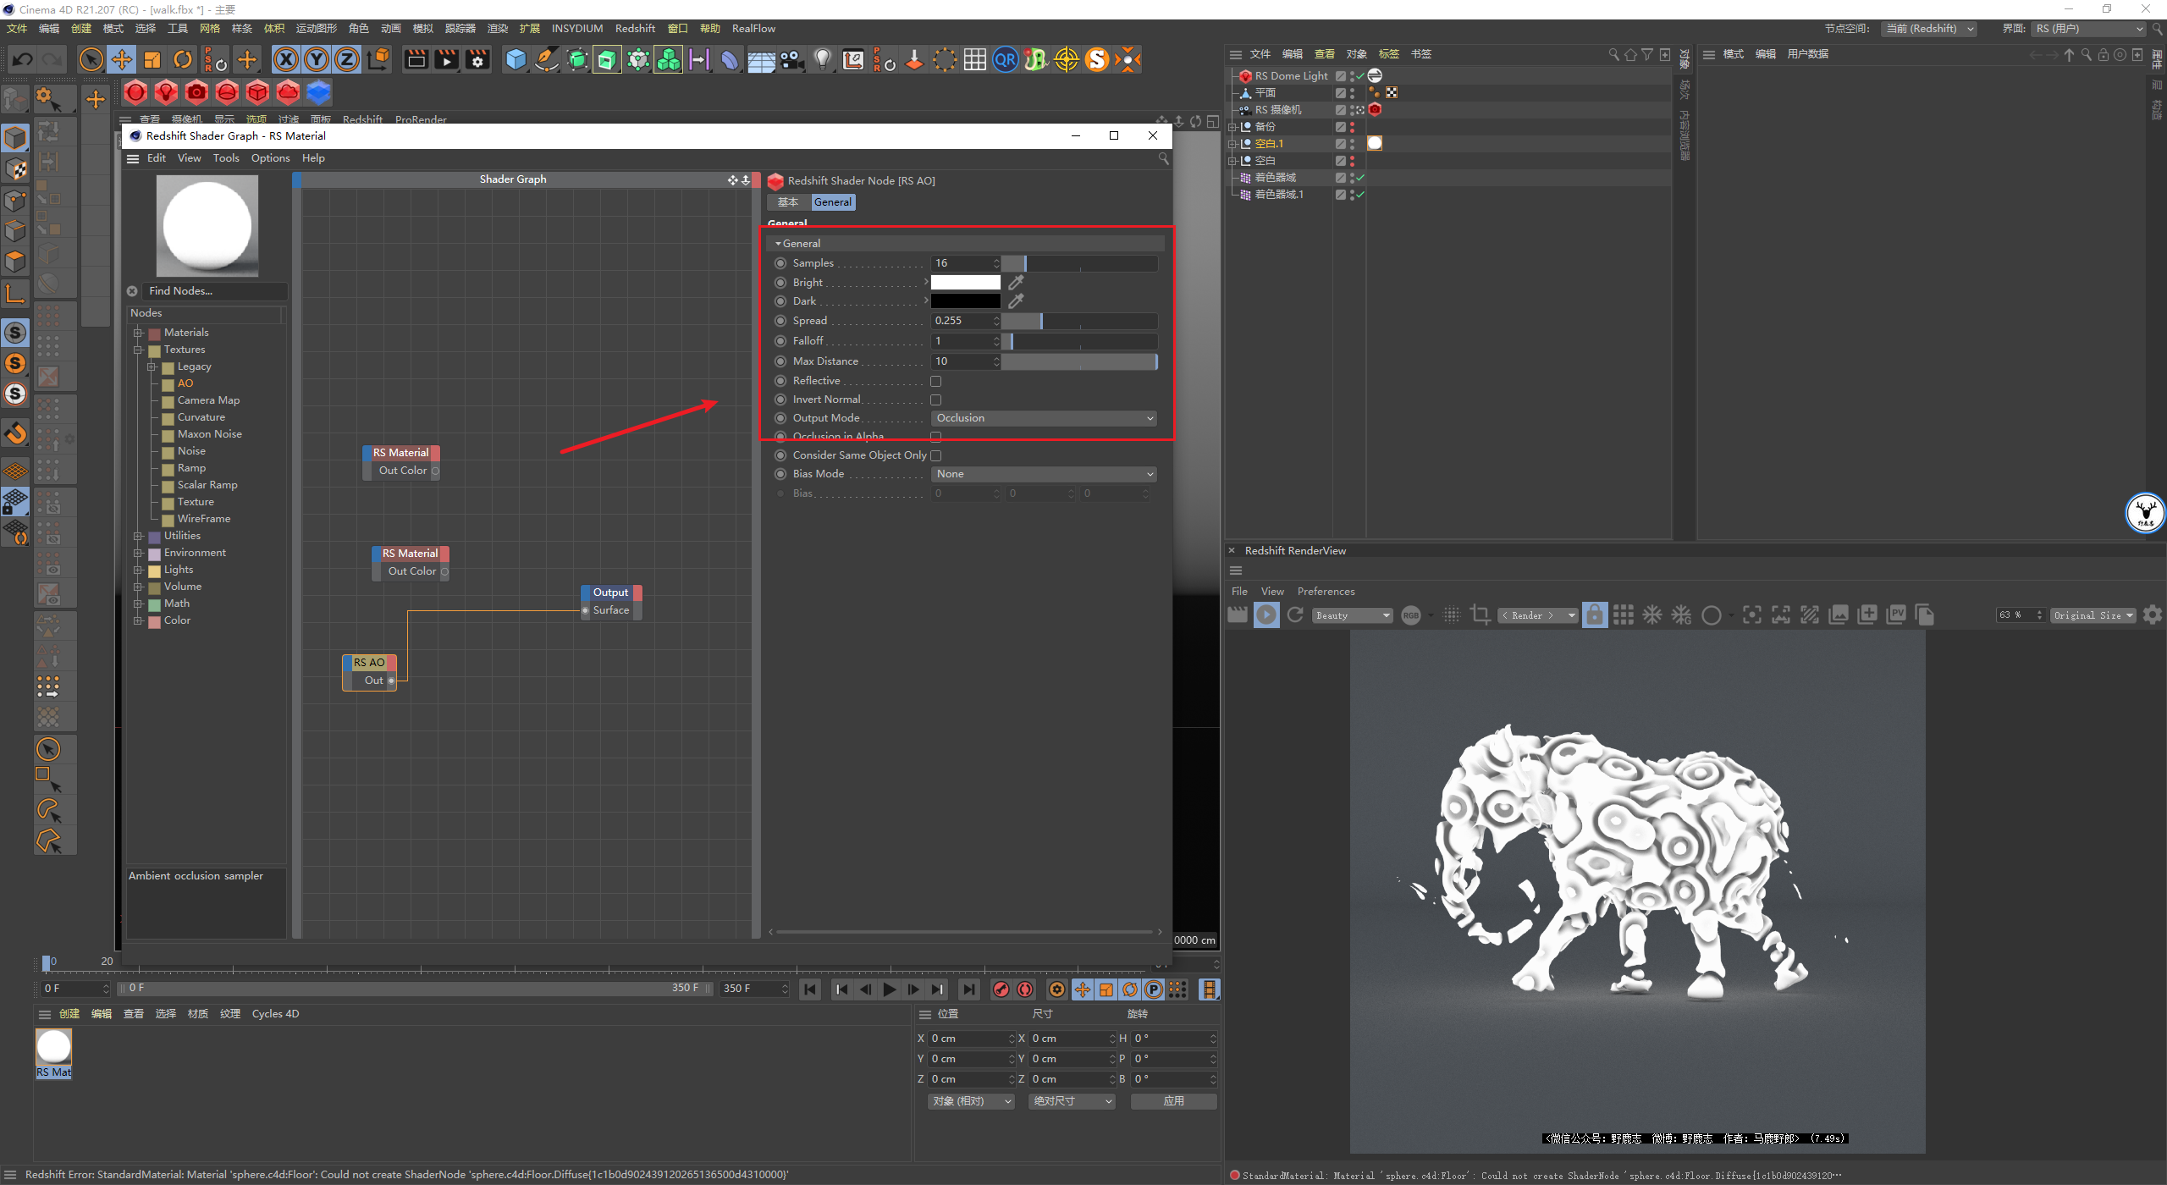Screen dimensions: 2167x1185
Task: Switch to the 基本 tab
Action: [x=788, y=202]
